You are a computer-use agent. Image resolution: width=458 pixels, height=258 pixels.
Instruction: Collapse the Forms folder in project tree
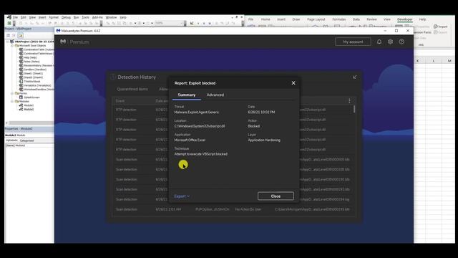pos(12,93)
